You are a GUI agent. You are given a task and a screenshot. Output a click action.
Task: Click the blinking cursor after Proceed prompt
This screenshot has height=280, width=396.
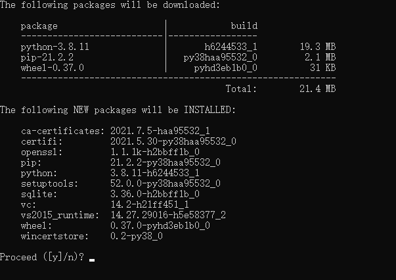[92, 260]
